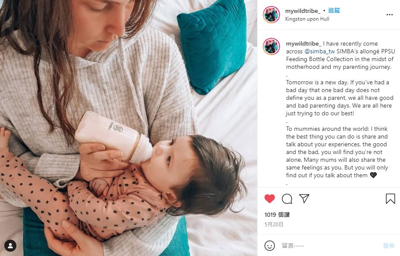Click the caption text about mummies
The width and height of the screenshot is (400, 256).
[337, 152]
